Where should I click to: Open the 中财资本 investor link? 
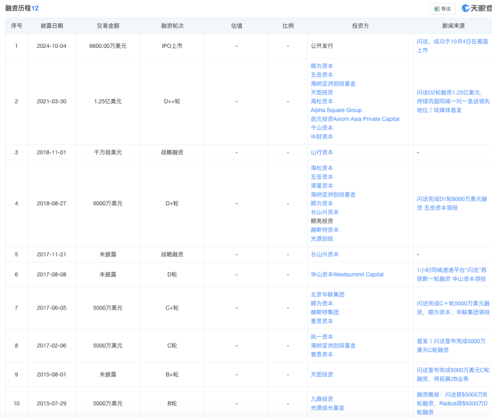322,137
